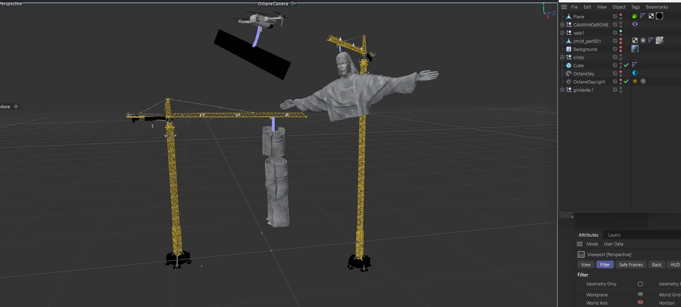Select the Phong tag on Plane

click(643, 16)
